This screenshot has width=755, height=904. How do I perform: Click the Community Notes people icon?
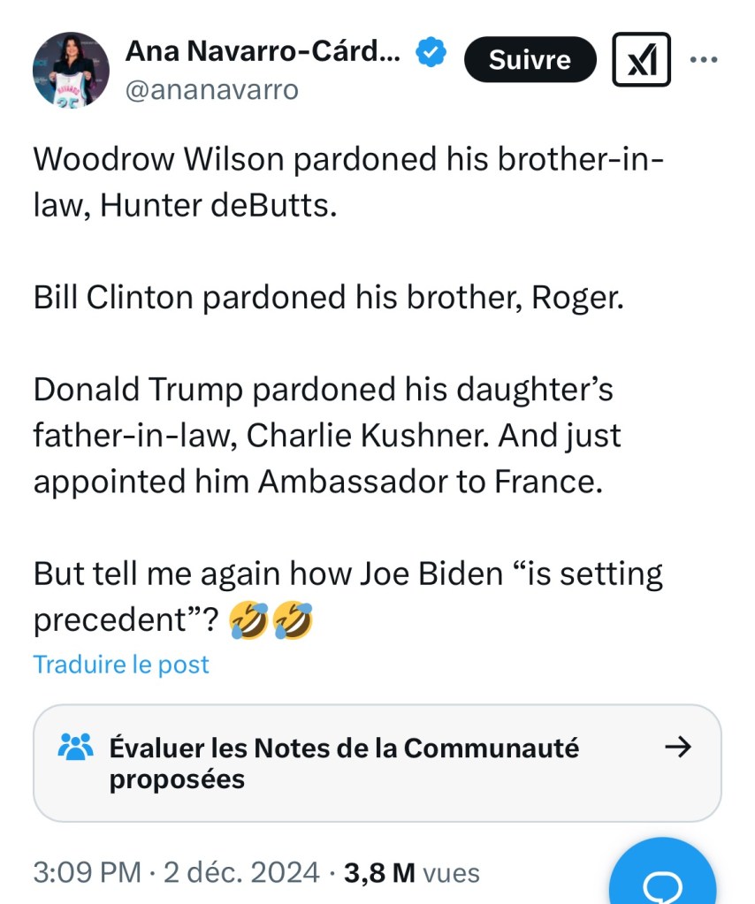(x=78, y=747)
